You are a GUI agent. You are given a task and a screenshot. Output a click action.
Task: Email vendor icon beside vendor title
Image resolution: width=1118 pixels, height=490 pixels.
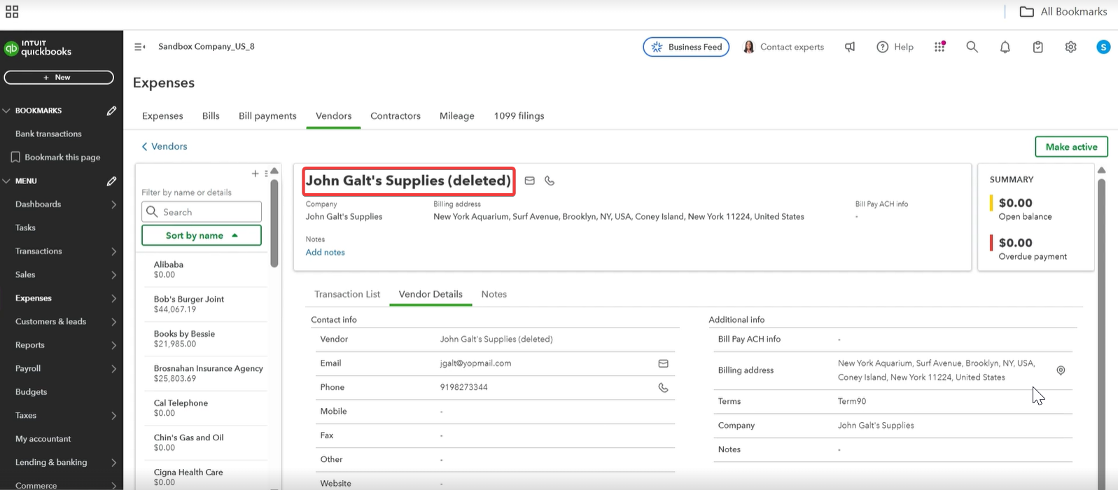(x=530, y=181)
